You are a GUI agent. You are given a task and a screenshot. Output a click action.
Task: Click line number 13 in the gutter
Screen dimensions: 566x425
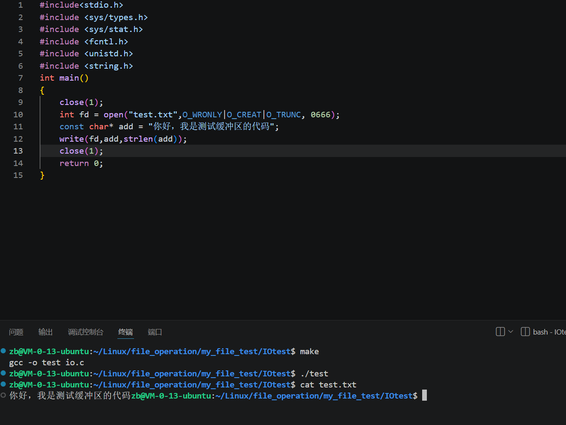(18, 151)
